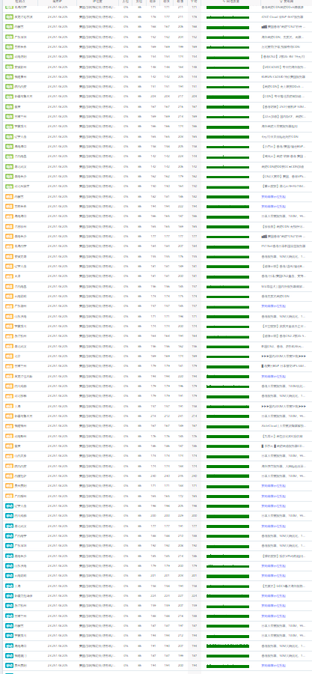Click the green carrier tag in the first row
The width and height of the screenshot is (312, 674).
coord(9,7)
